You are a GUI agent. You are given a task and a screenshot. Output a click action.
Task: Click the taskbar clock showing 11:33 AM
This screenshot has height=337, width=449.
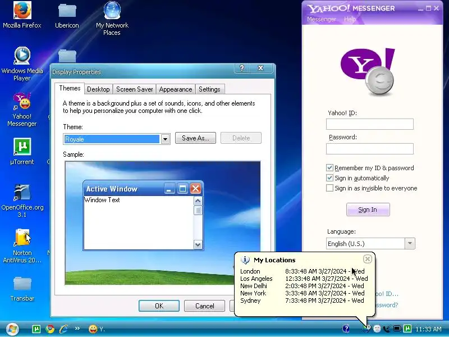pyautogui.click(x=428, y=329)
